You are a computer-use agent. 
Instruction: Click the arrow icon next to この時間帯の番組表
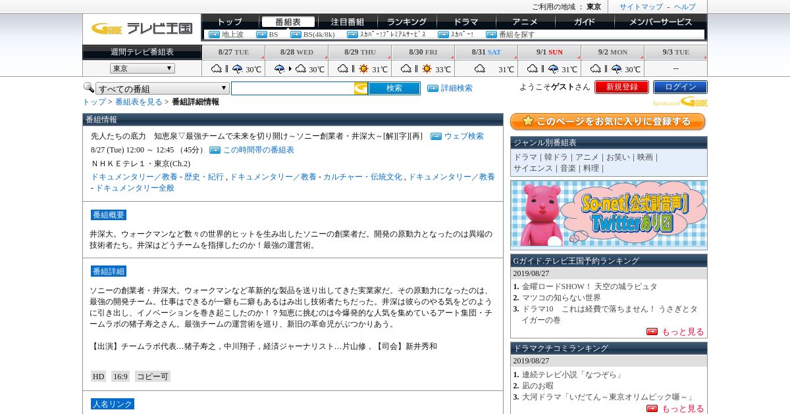[x=215, y=150]
